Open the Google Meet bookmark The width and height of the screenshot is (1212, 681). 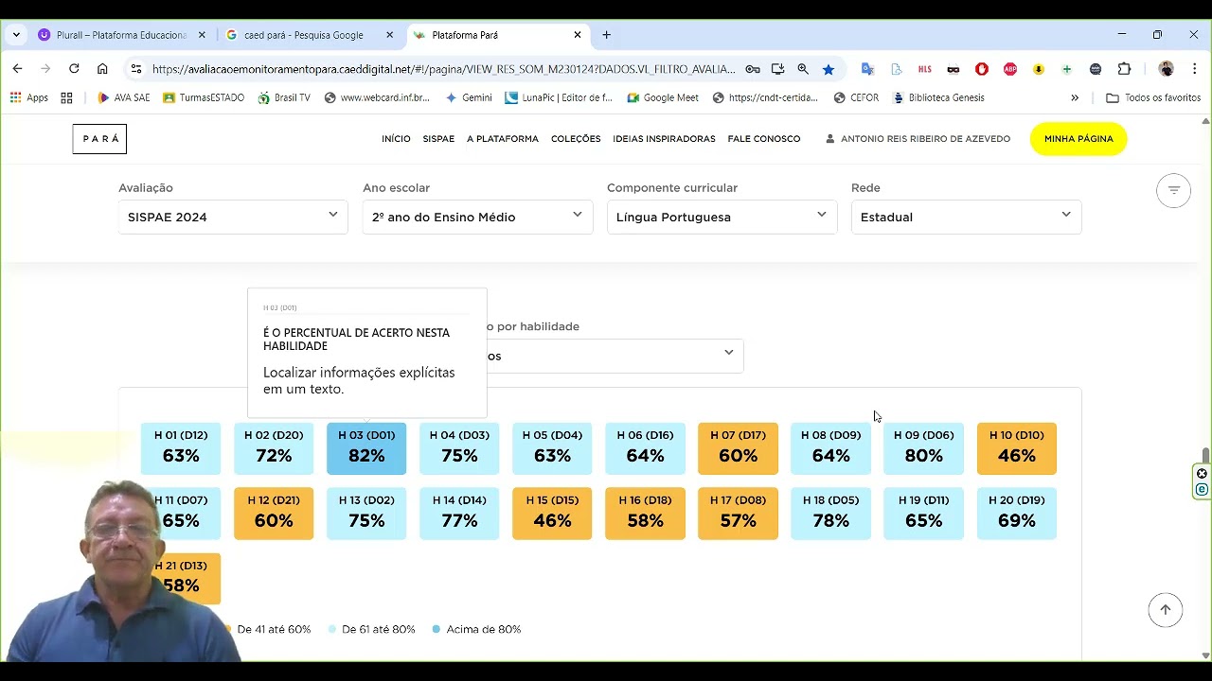click(663, 97)
